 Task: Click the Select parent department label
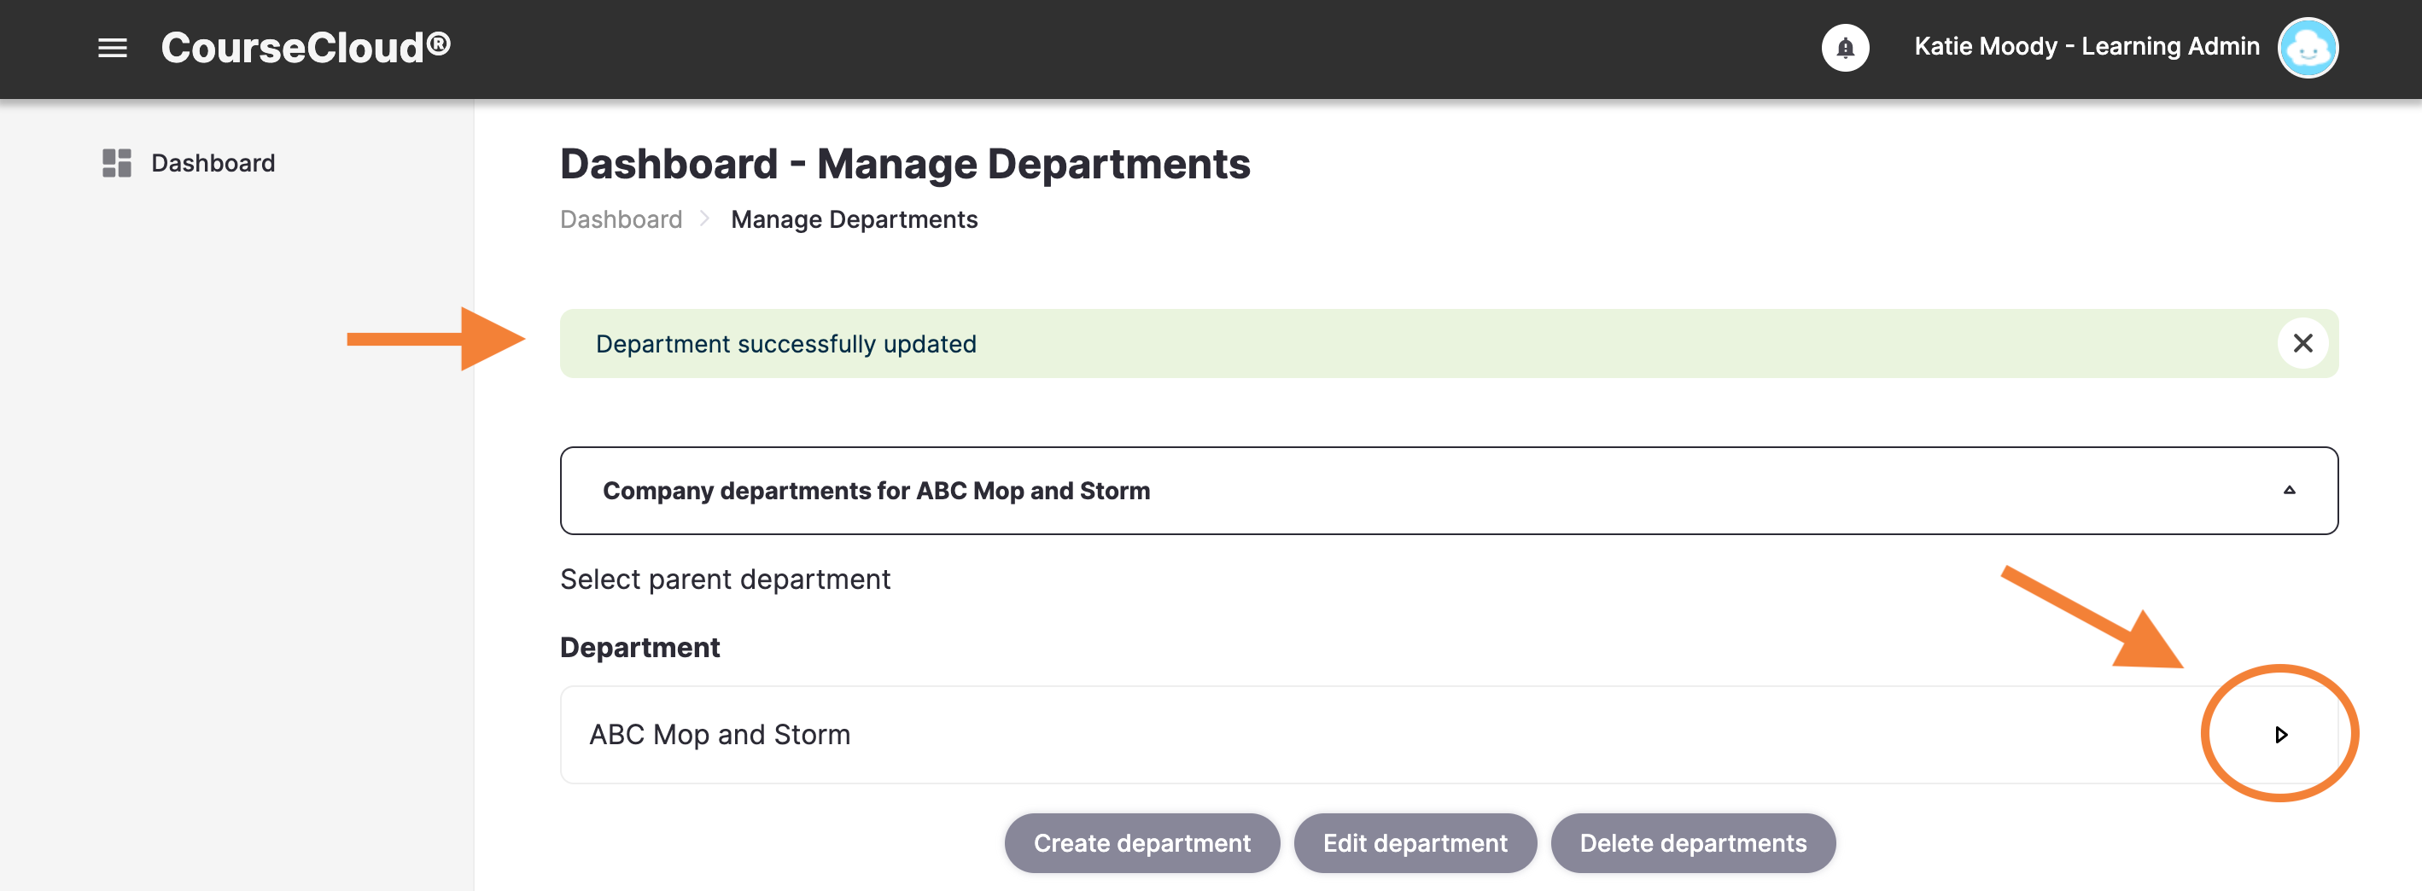725,579
